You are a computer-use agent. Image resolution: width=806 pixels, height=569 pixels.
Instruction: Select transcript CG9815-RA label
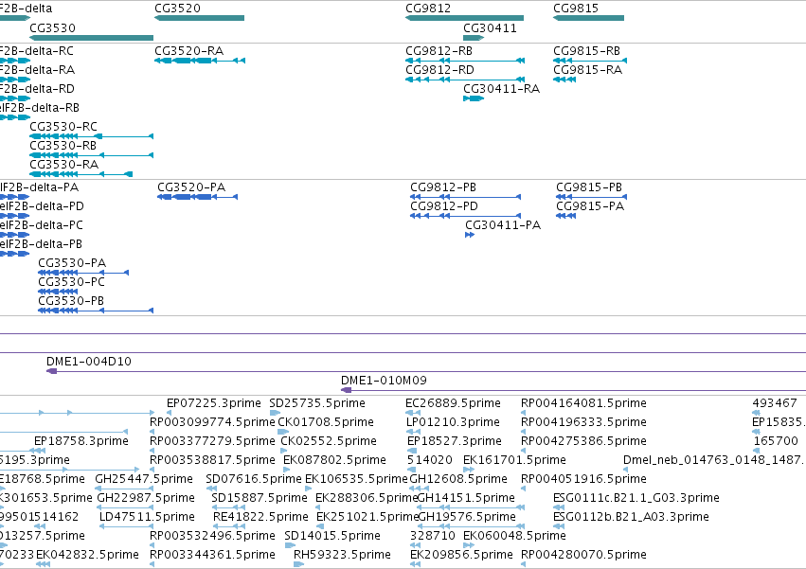(587, 70)
